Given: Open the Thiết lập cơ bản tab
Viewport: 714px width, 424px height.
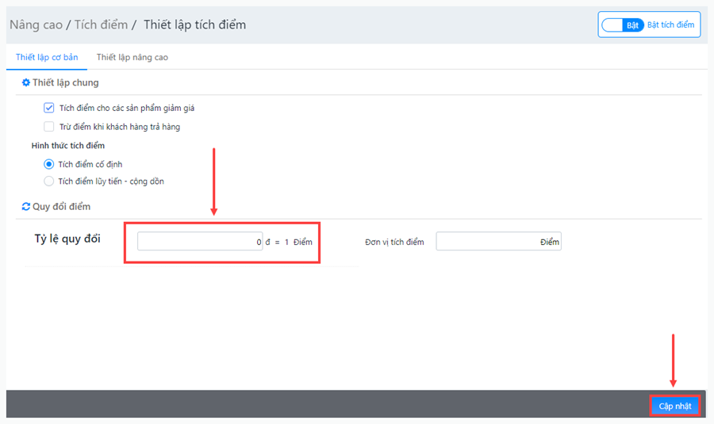Looking at the screenshot, I should 47,57.
